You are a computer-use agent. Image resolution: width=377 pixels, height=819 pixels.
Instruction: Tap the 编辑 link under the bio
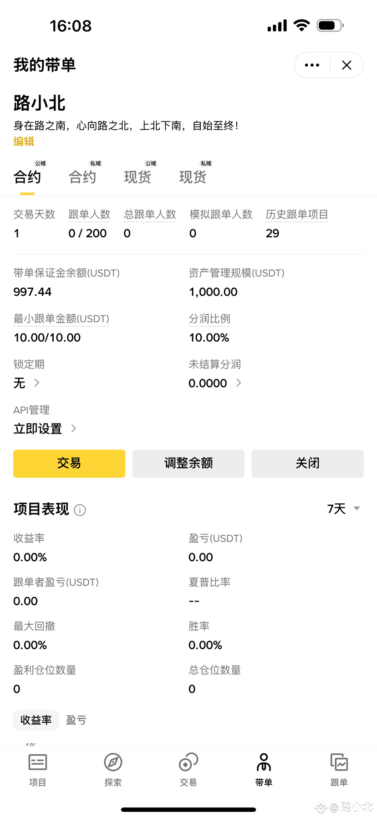pyautogui.click(x=24, y=141)
